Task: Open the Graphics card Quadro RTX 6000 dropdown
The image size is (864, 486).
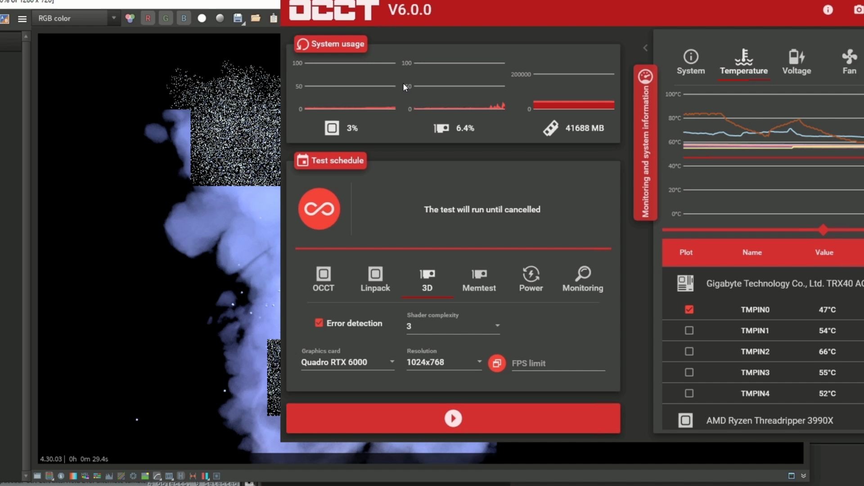Action: tap(348, 362)
